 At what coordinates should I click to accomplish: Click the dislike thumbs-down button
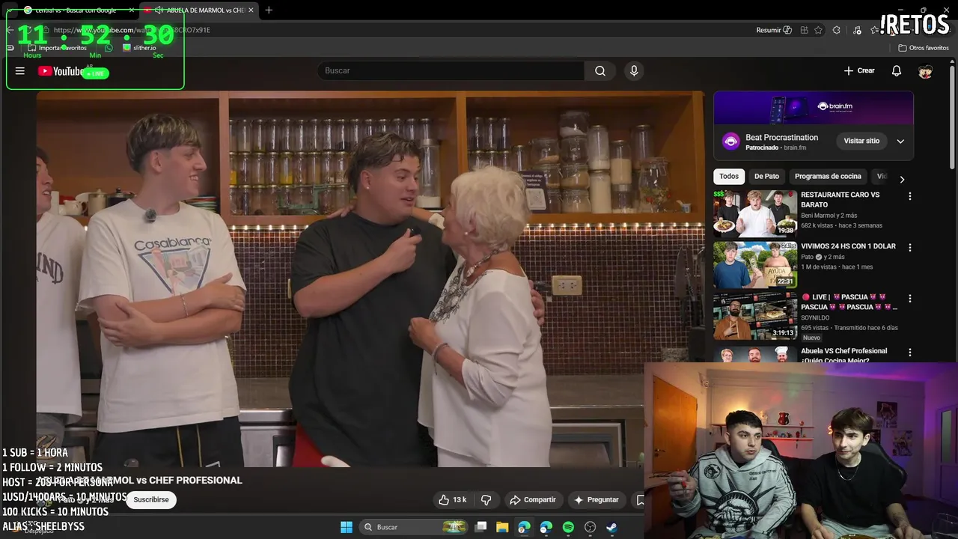486,499
